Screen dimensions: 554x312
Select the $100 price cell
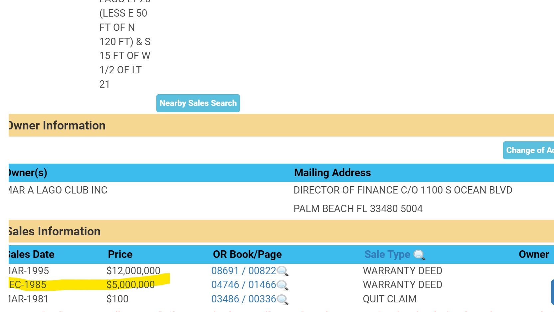pos(117,299)
